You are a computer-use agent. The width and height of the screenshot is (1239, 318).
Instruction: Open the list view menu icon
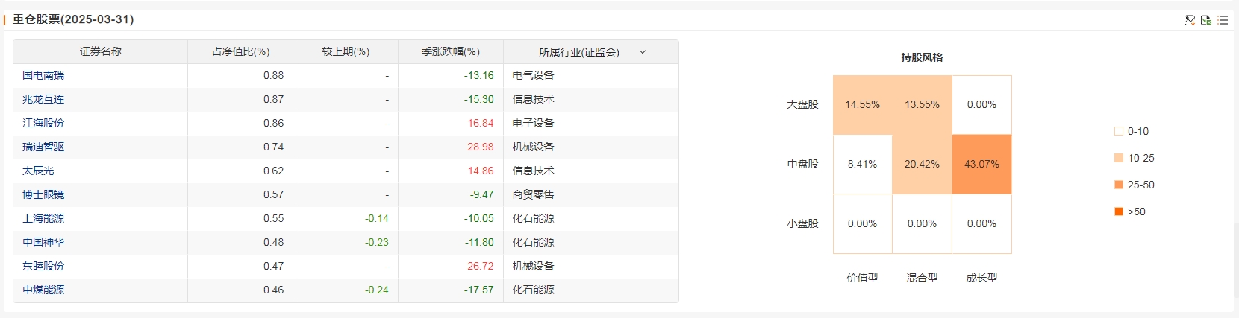1223,20
